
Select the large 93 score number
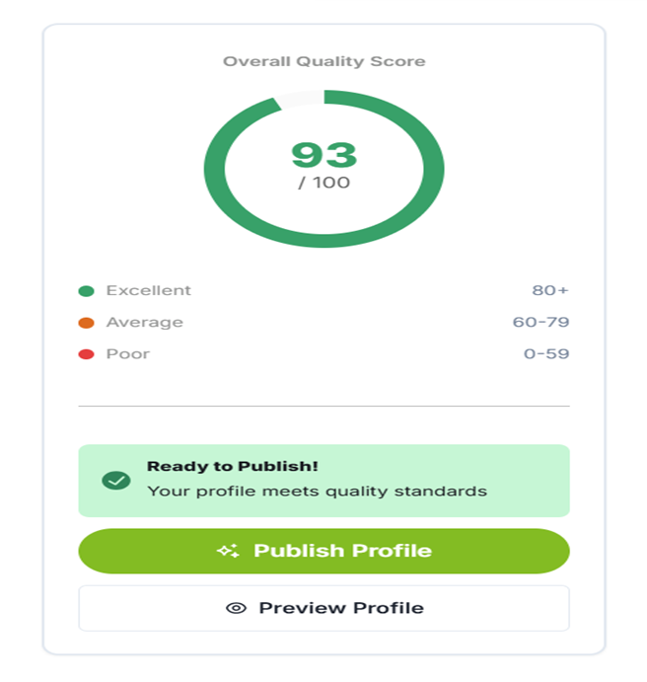pyautogui.click(x=323, y=155)
